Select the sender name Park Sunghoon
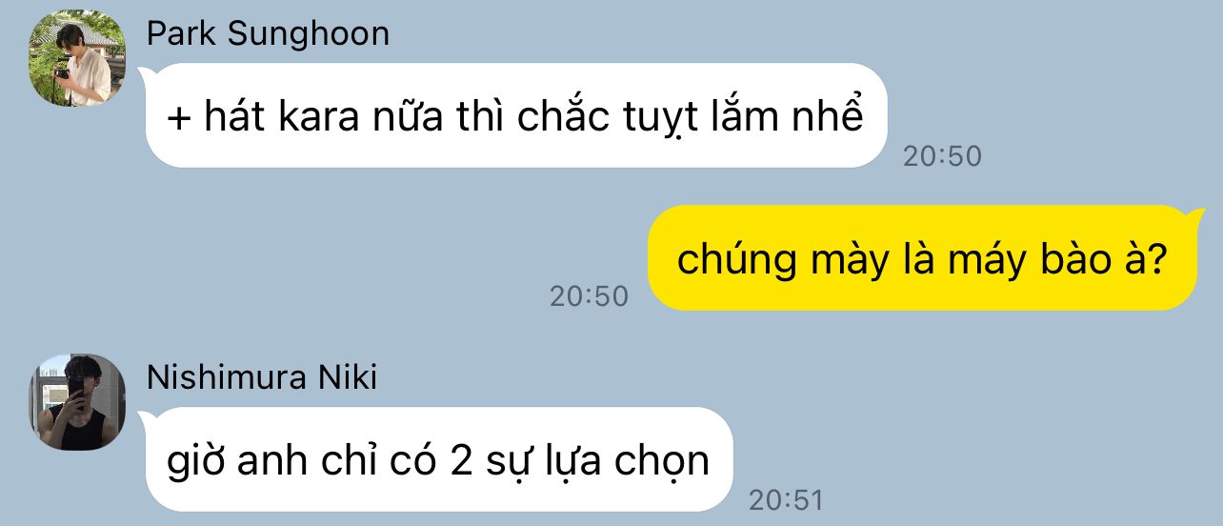1223x526 pixels. (268, 33)
